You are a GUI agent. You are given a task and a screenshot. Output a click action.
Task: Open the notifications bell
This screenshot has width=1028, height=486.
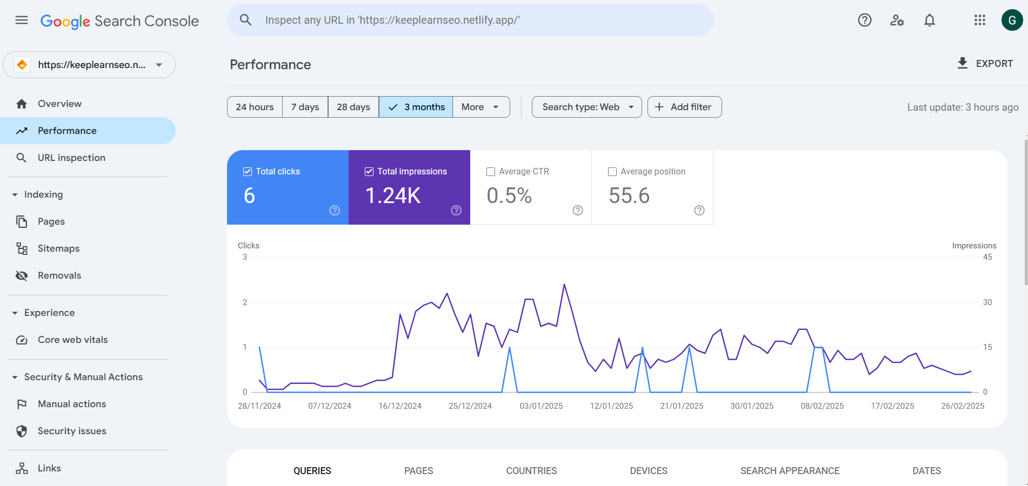930,20
